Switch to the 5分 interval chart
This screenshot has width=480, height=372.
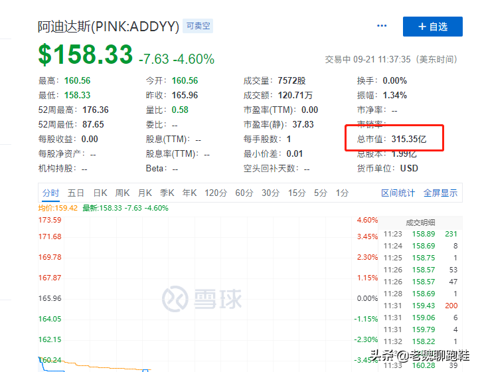pyautogui.click(x=321, y=193)
